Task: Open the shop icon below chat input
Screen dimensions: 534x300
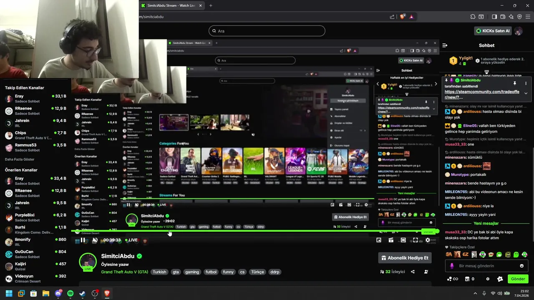Action: click(x=467, y=279)
